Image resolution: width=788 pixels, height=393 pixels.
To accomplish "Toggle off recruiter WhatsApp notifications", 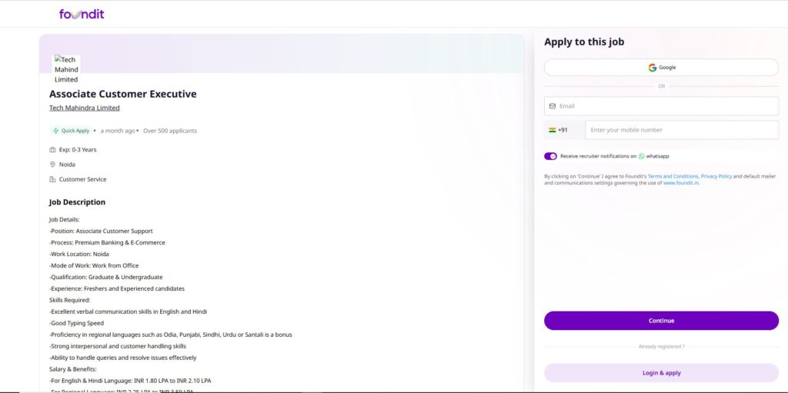I will point(550,156).
